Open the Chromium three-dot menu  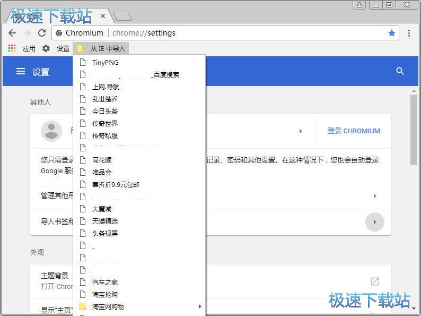(409, 33)
